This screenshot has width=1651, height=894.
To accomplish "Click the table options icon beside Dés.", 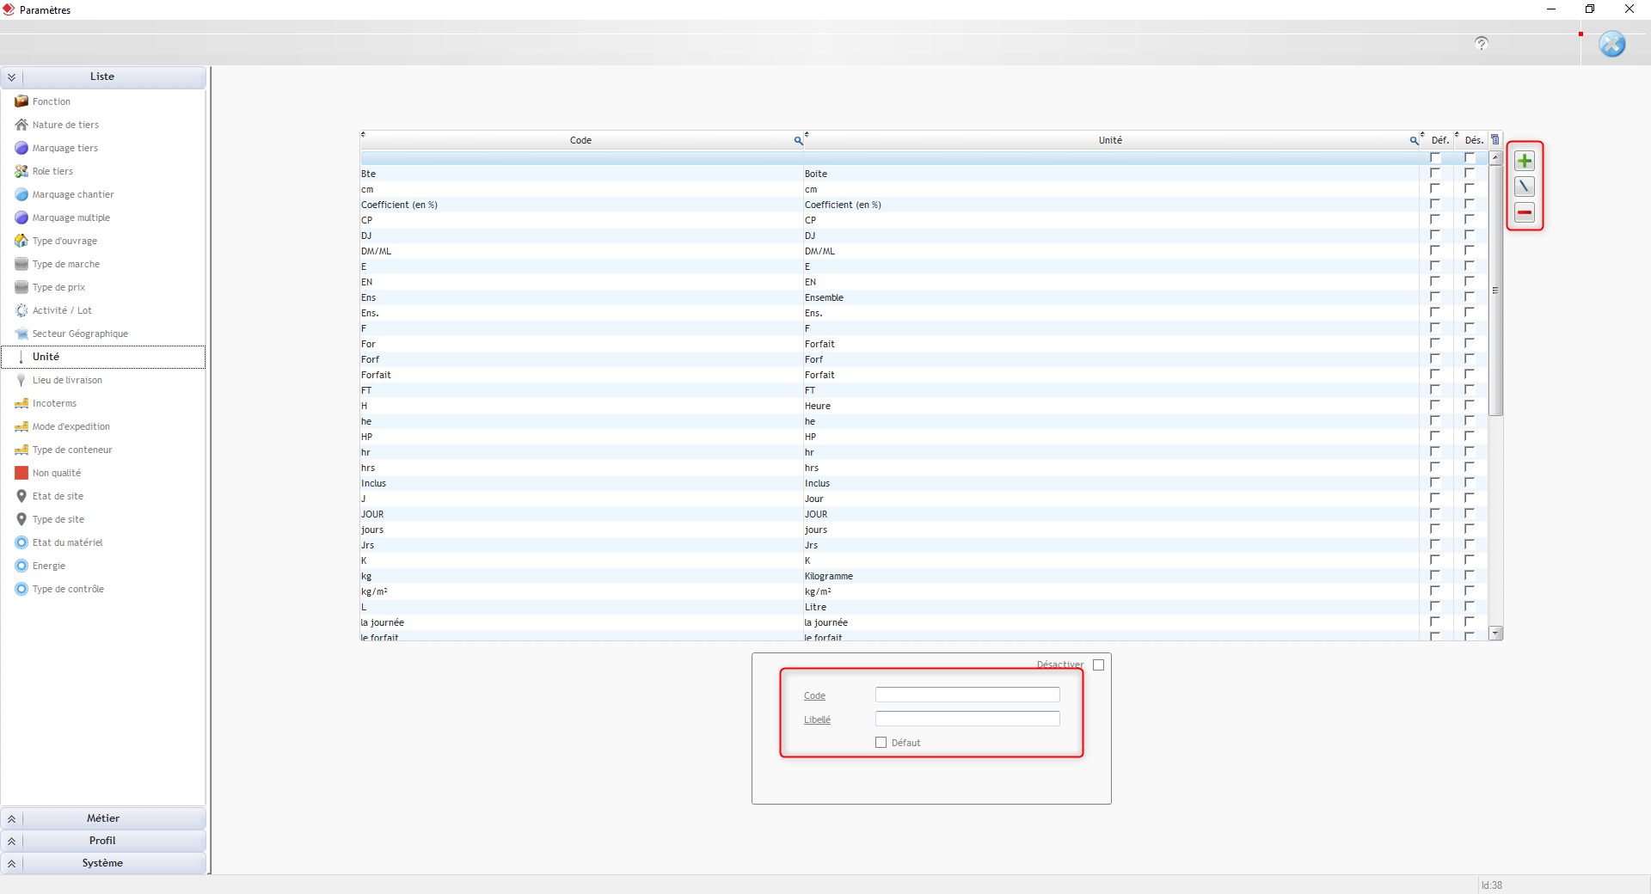I will (1495, 139).
